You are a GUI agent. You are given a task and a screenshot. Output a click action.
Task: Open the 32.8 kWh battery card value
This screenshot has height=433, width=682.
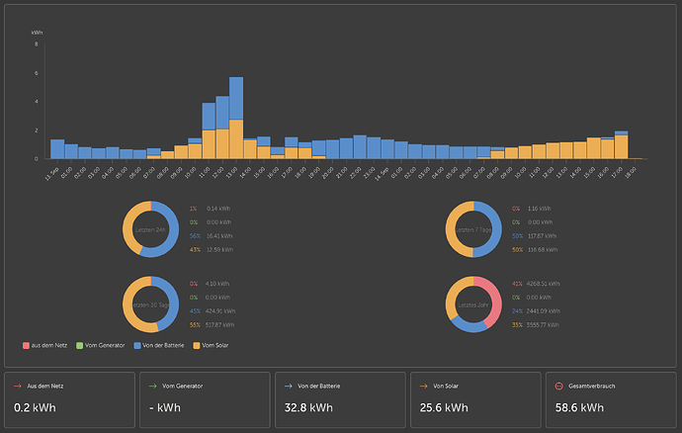click(308, 407)
